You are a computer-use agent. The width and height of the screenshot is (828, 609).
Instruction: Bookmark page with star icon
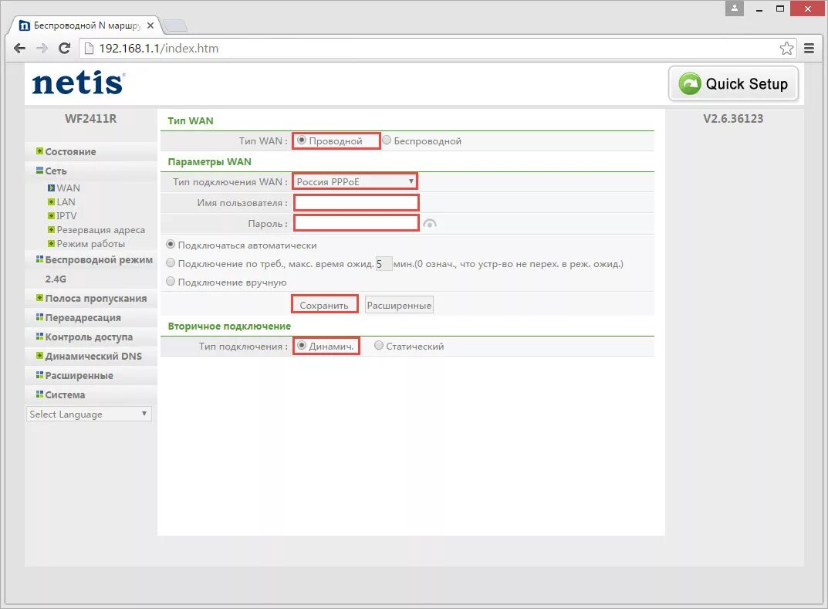pyautogui.click(x=786, y=49)
